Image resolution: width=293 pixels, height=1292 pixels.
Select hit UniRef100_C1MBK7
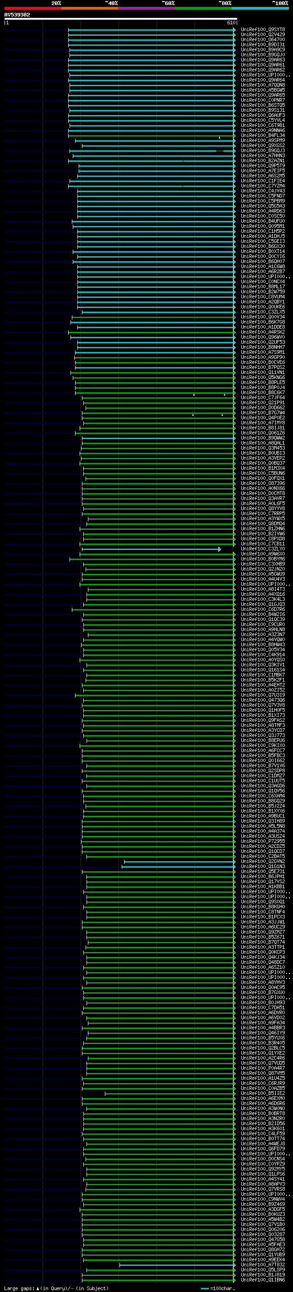pyautogui.click(x=263, y=675)
